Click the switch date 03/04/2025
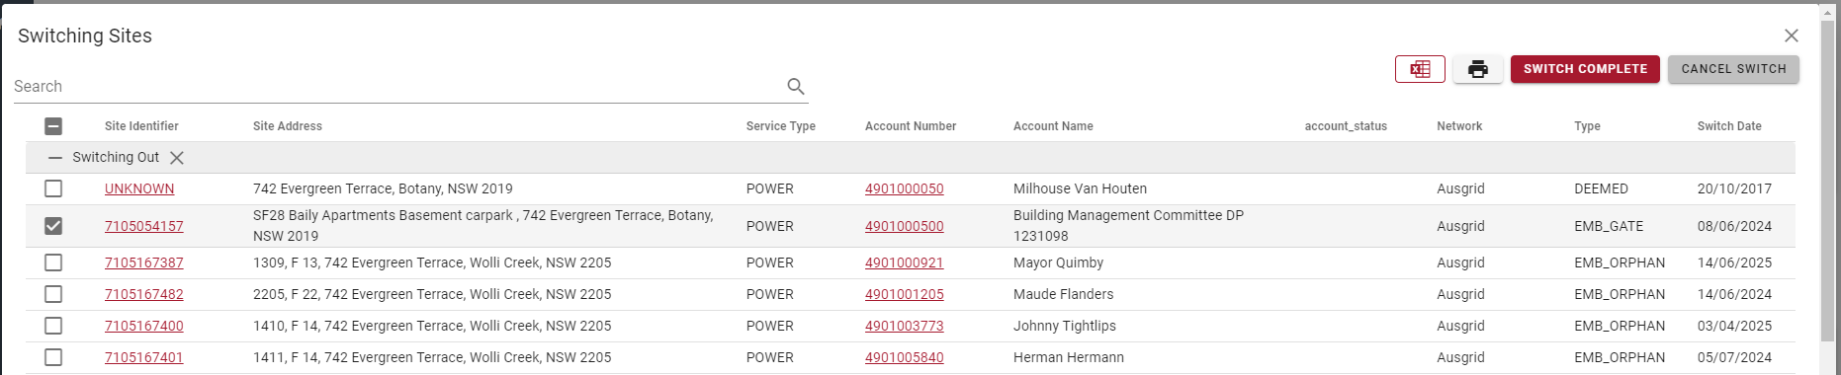 tap(1734, 326)
